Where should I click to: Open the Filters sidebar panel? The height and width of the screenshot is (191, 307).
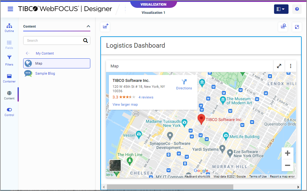click(9, 61)
